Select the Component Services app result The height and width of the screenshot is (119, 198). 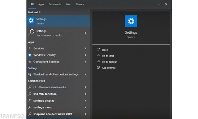(x=58, y=62)
